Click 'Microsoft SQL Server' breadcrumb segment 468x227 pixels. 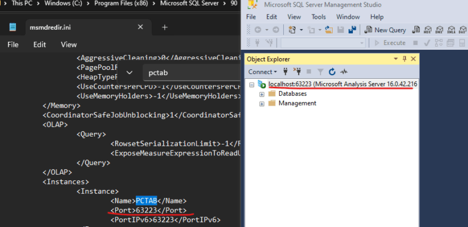click(190, 4)
